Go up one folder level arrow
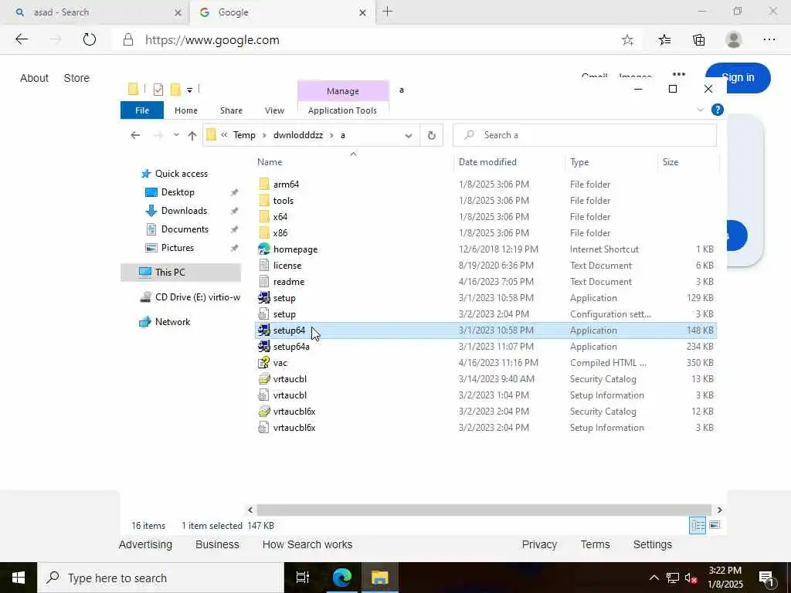 tap(192, 135)
